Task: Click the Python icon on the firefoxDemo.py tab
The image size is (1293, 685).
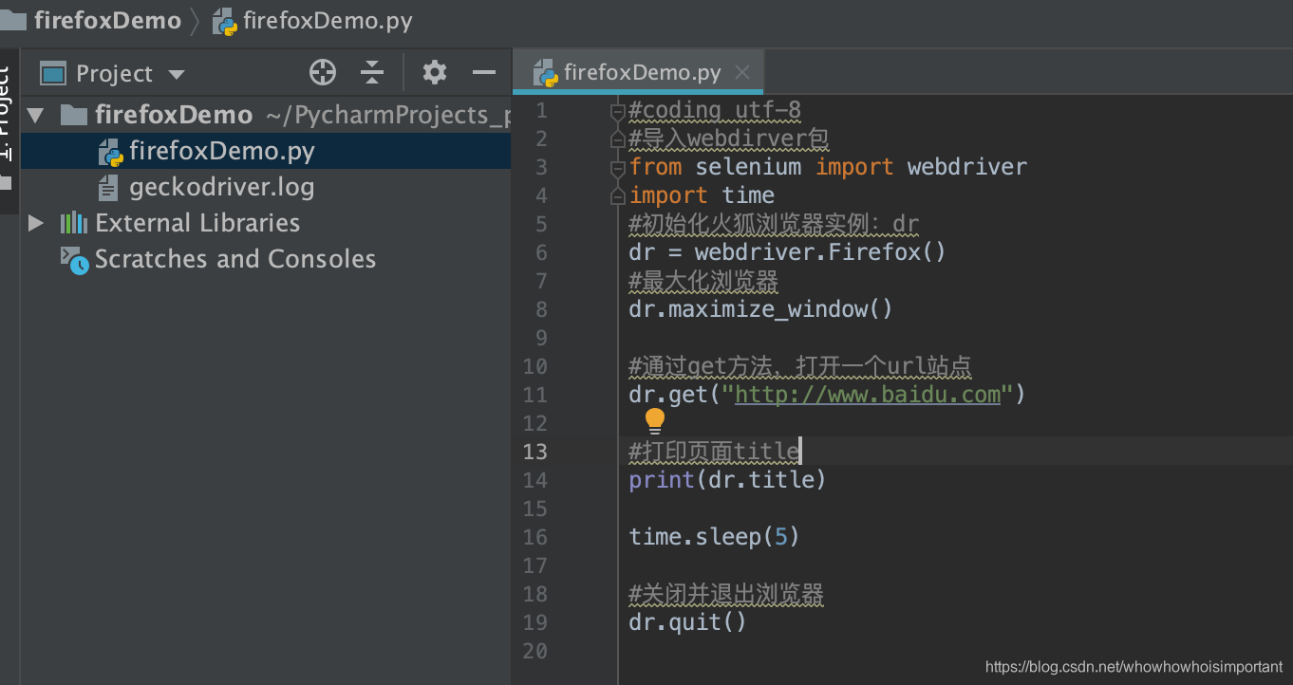Action: pyautogui.click(x=544, y=71)
